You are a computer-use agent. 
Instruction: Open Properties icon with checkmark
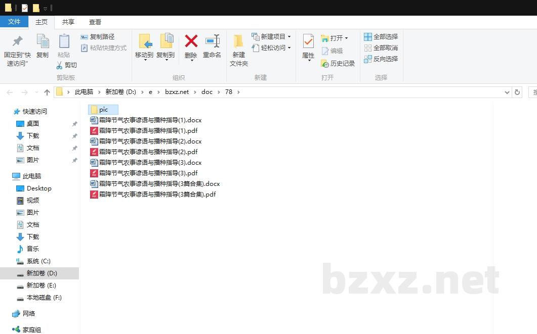[x=308, y=41]
